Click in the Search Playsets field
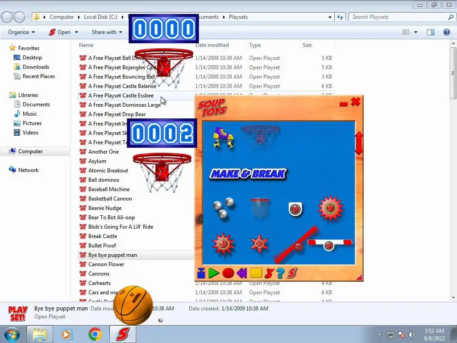 coord(402,17)
